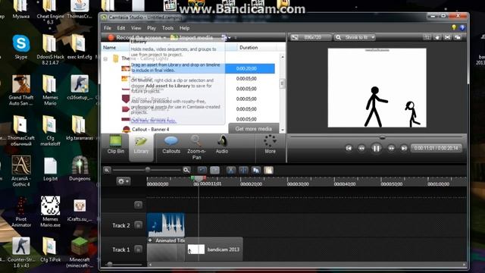Click the Library list vertical scrollbar
This screenshot has height=273, width=485.
(282, 83)
